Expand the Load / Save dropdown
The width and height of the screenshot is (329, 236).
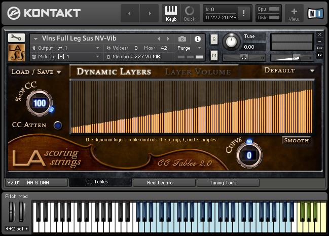(36, 72)
